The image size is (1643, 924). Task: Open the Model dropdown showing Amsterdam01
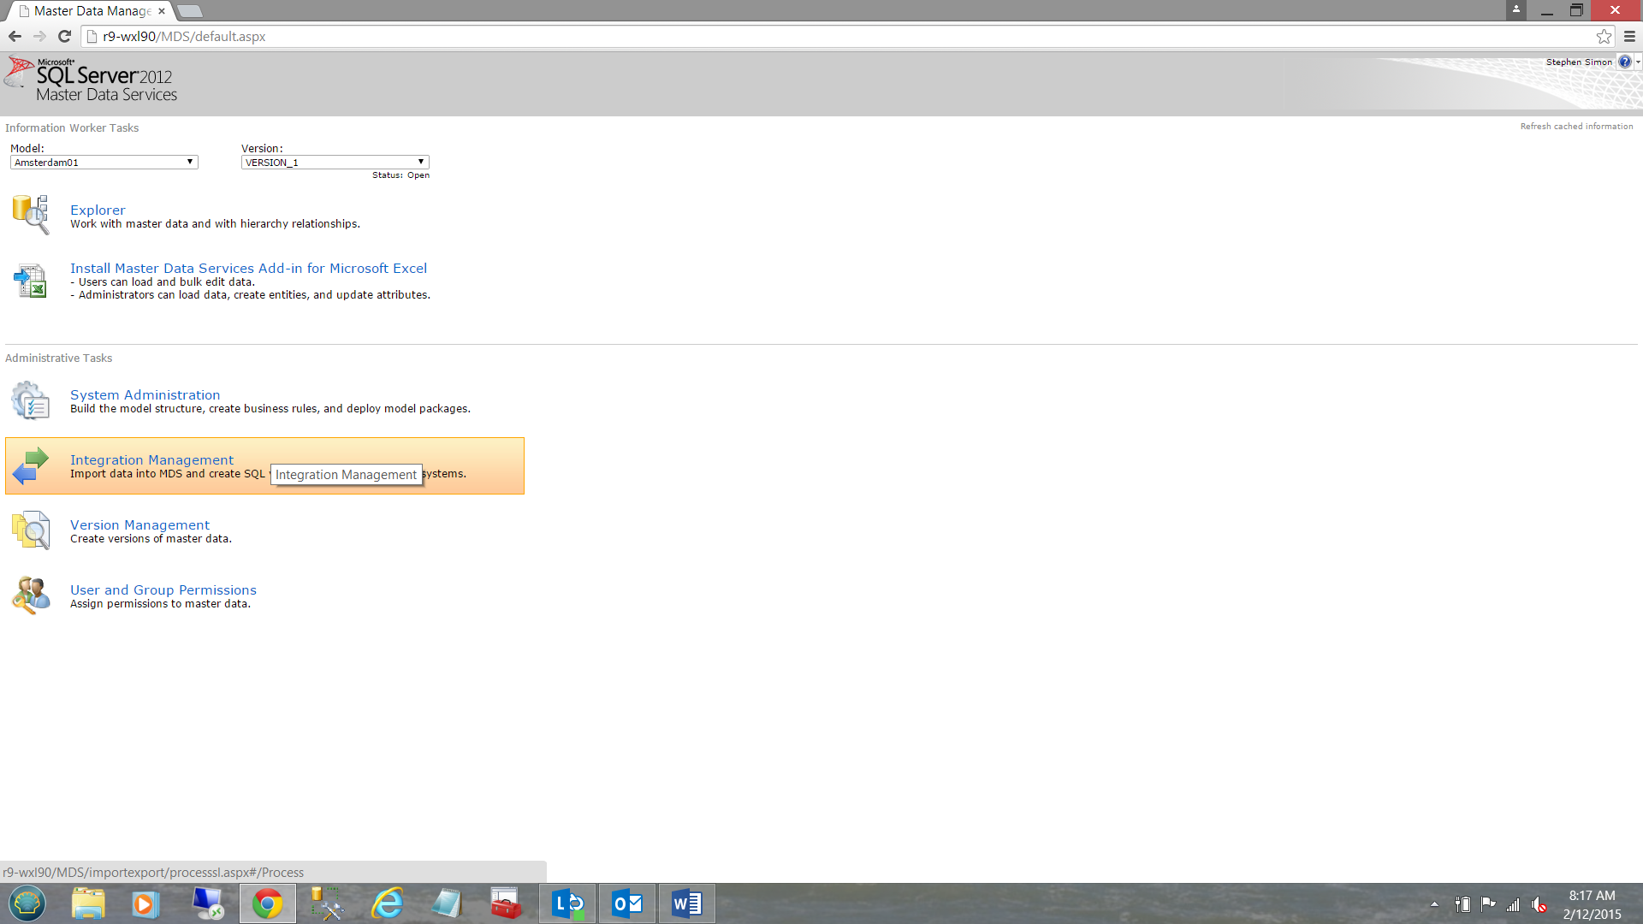coord(104,162)
